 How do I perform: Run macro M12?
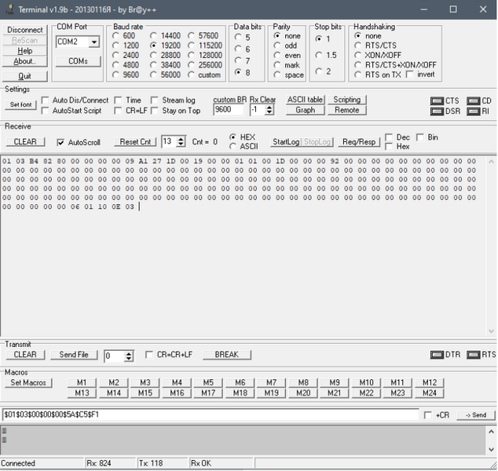(x=430, y=383)
